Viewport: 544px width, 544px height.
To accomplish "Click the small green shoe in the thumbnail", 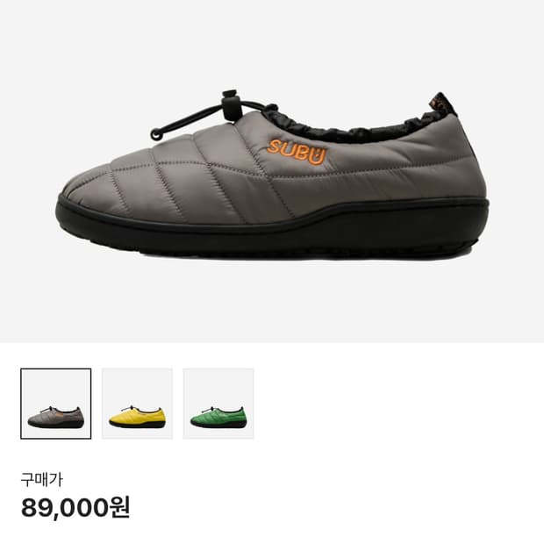I will coord(218,416).
